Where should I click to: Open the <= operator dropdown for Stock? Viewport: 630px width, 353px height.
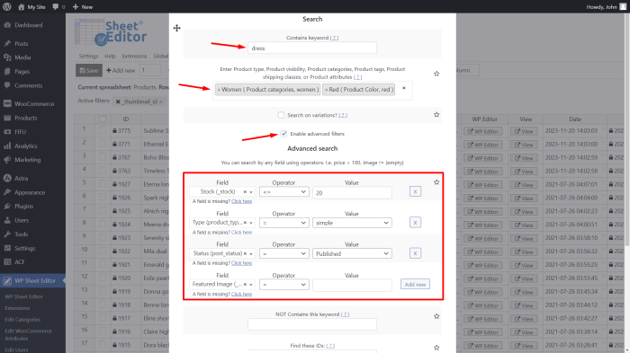click(284, 191)
